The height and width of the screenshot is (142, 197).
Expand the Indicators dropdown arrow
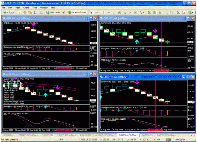click(192, 13)
